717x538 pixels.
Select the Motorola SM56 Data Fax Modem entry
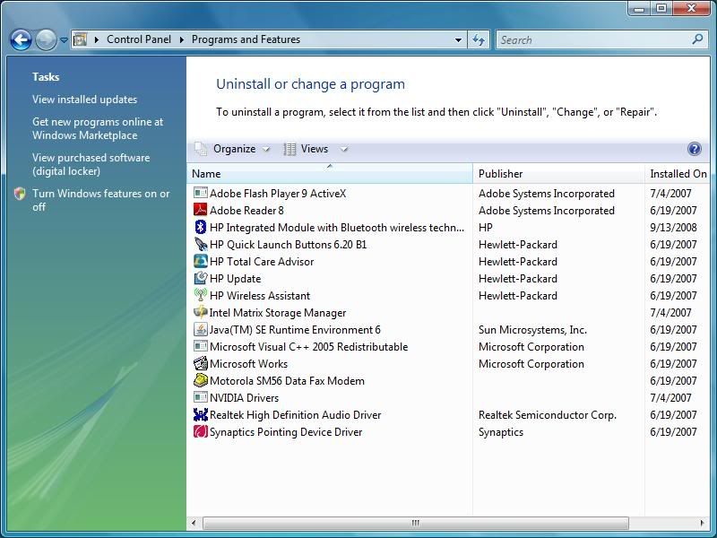(x=448, y=380)
